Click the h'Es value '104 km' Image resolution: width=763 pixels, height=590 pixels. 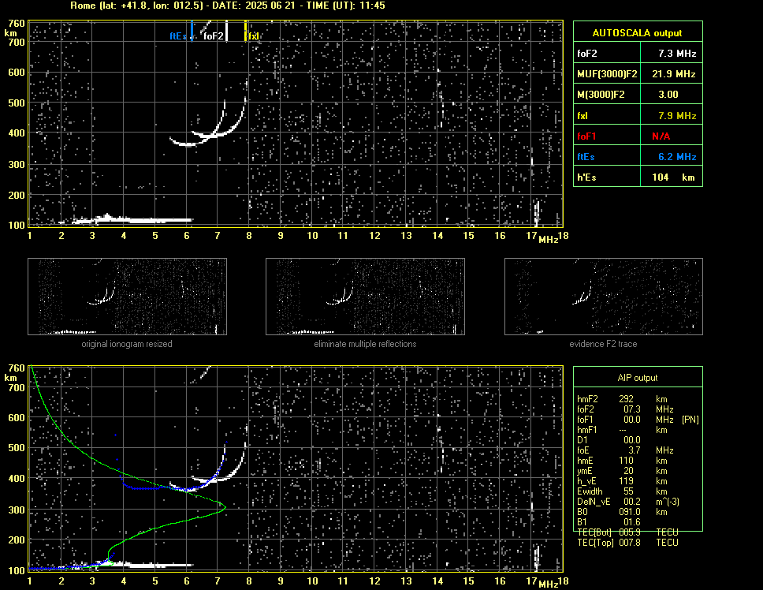(x=673, y=177)
